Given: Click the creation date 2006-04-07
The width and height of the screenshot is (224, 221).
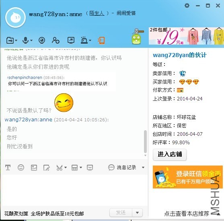Looking at the screenshot, I should [x=190, y=134].
